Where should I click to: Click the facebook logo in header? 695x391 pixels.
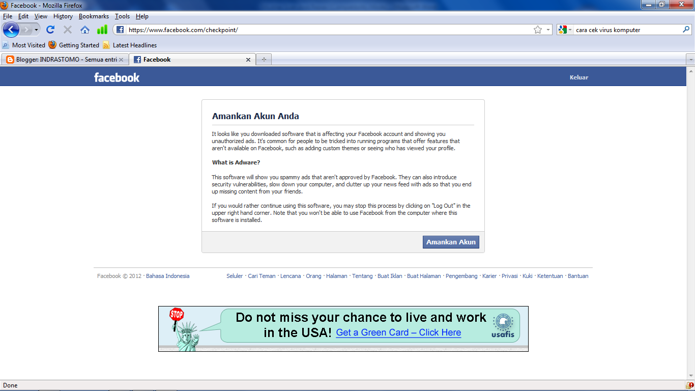click(x=117, y=77)
